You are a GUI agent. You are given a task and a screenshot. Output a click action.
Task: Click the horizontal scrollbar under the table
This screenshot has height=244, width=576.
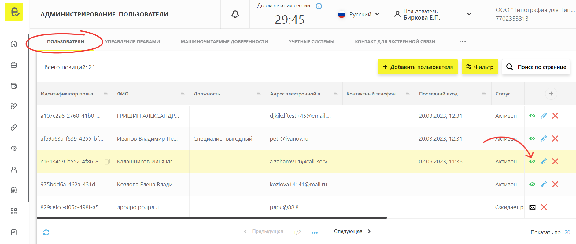tap(212, 218)
